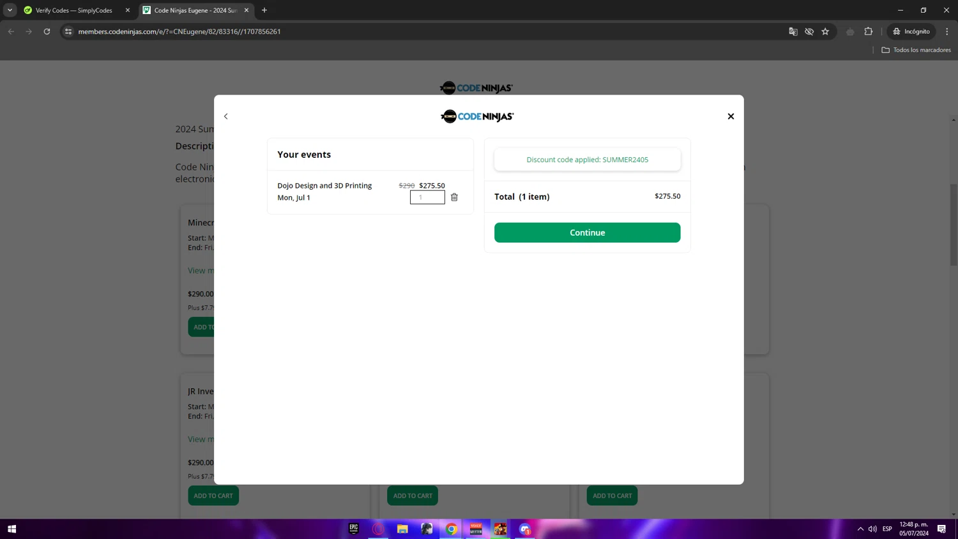Click the "Mon, Jul 1" event date

click(294, 198)
